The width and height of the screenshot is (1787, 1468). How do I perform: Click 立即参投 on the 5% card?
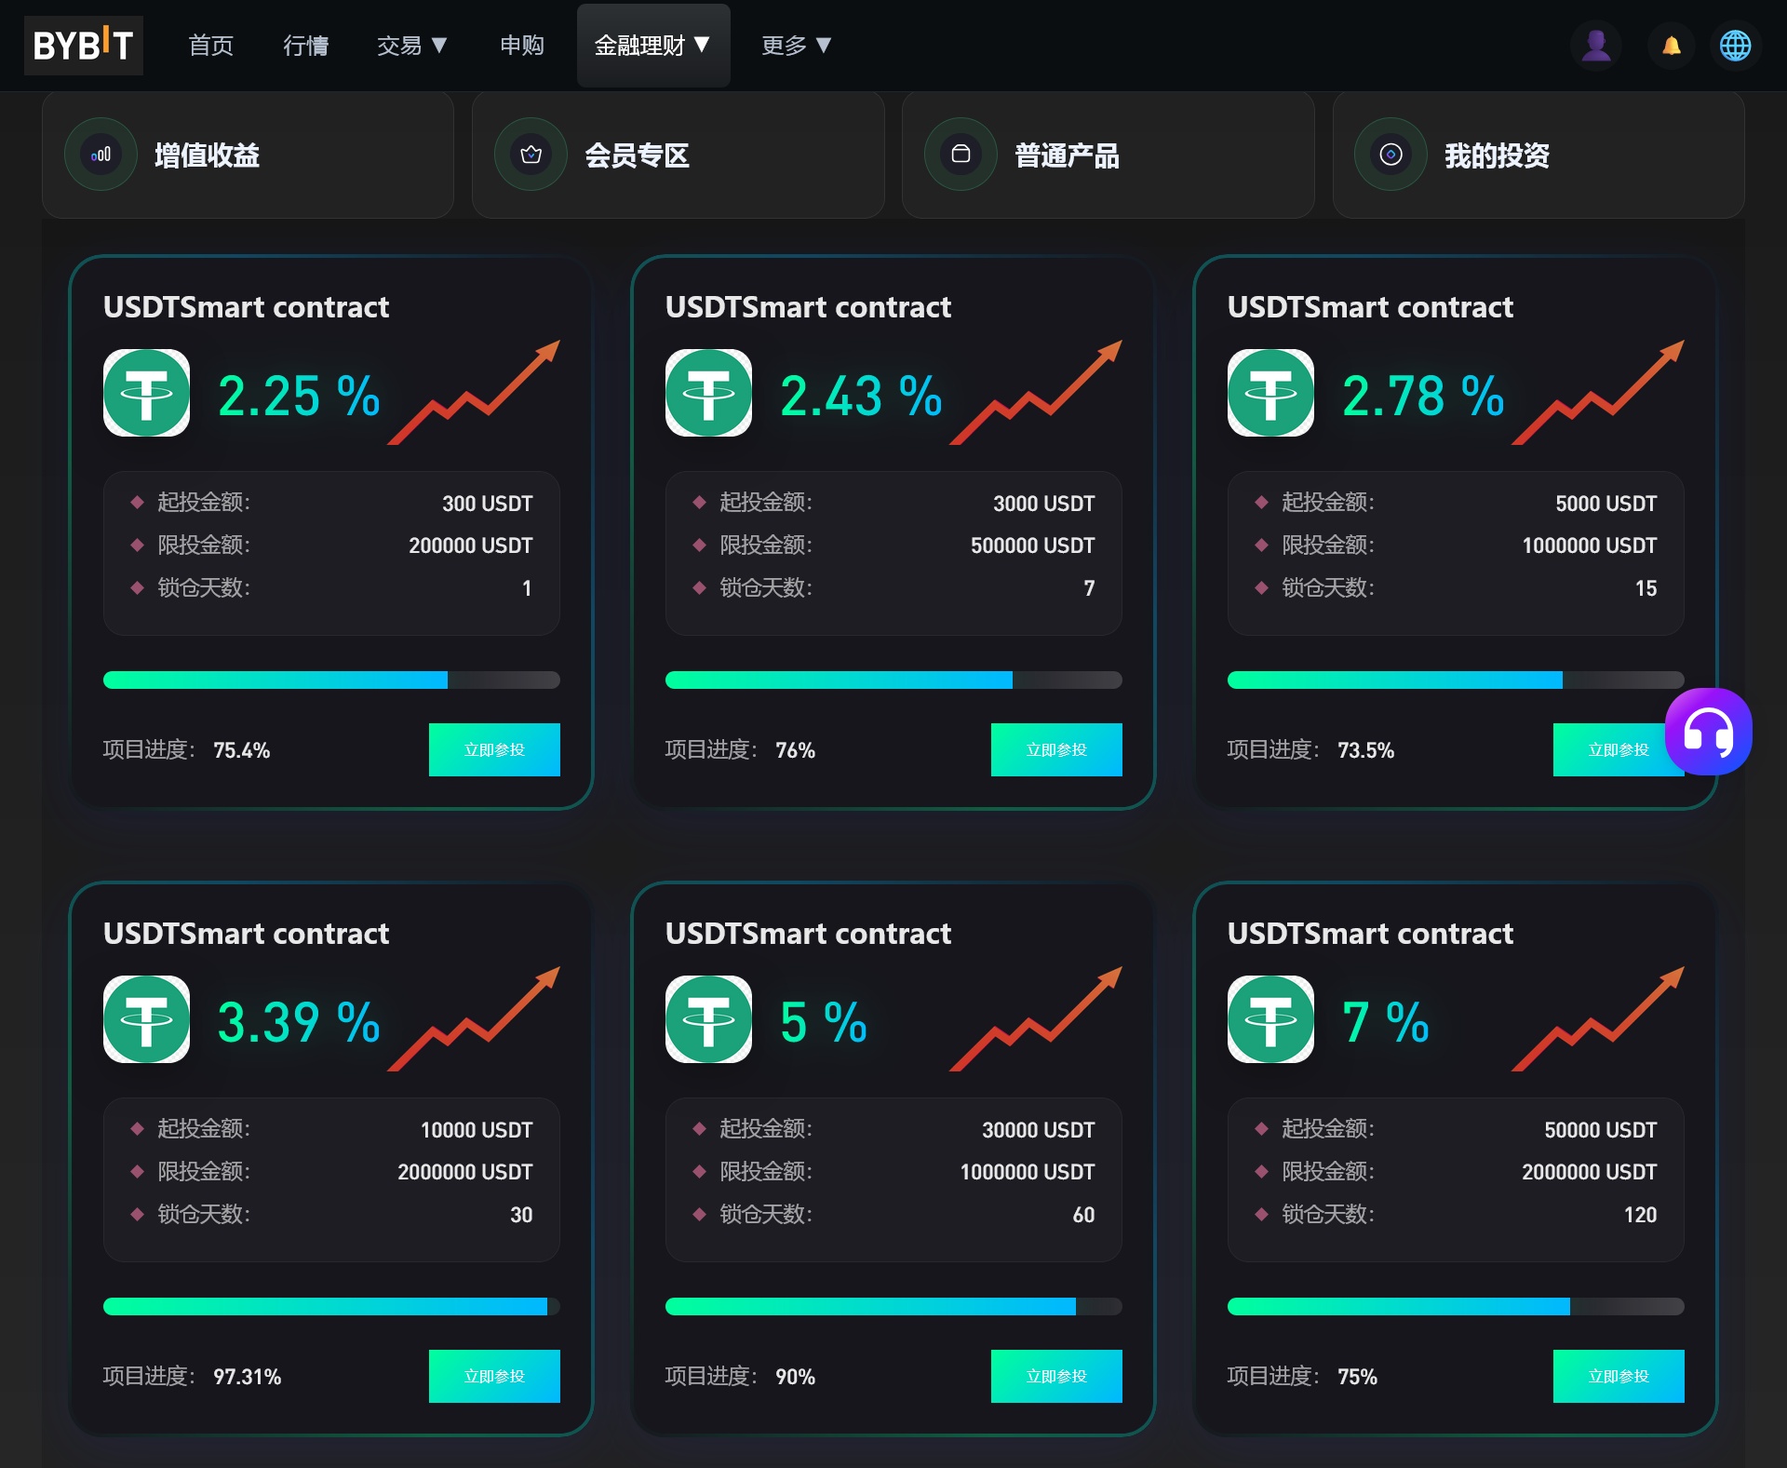pyautogui.click(x=1056, y=1376)
